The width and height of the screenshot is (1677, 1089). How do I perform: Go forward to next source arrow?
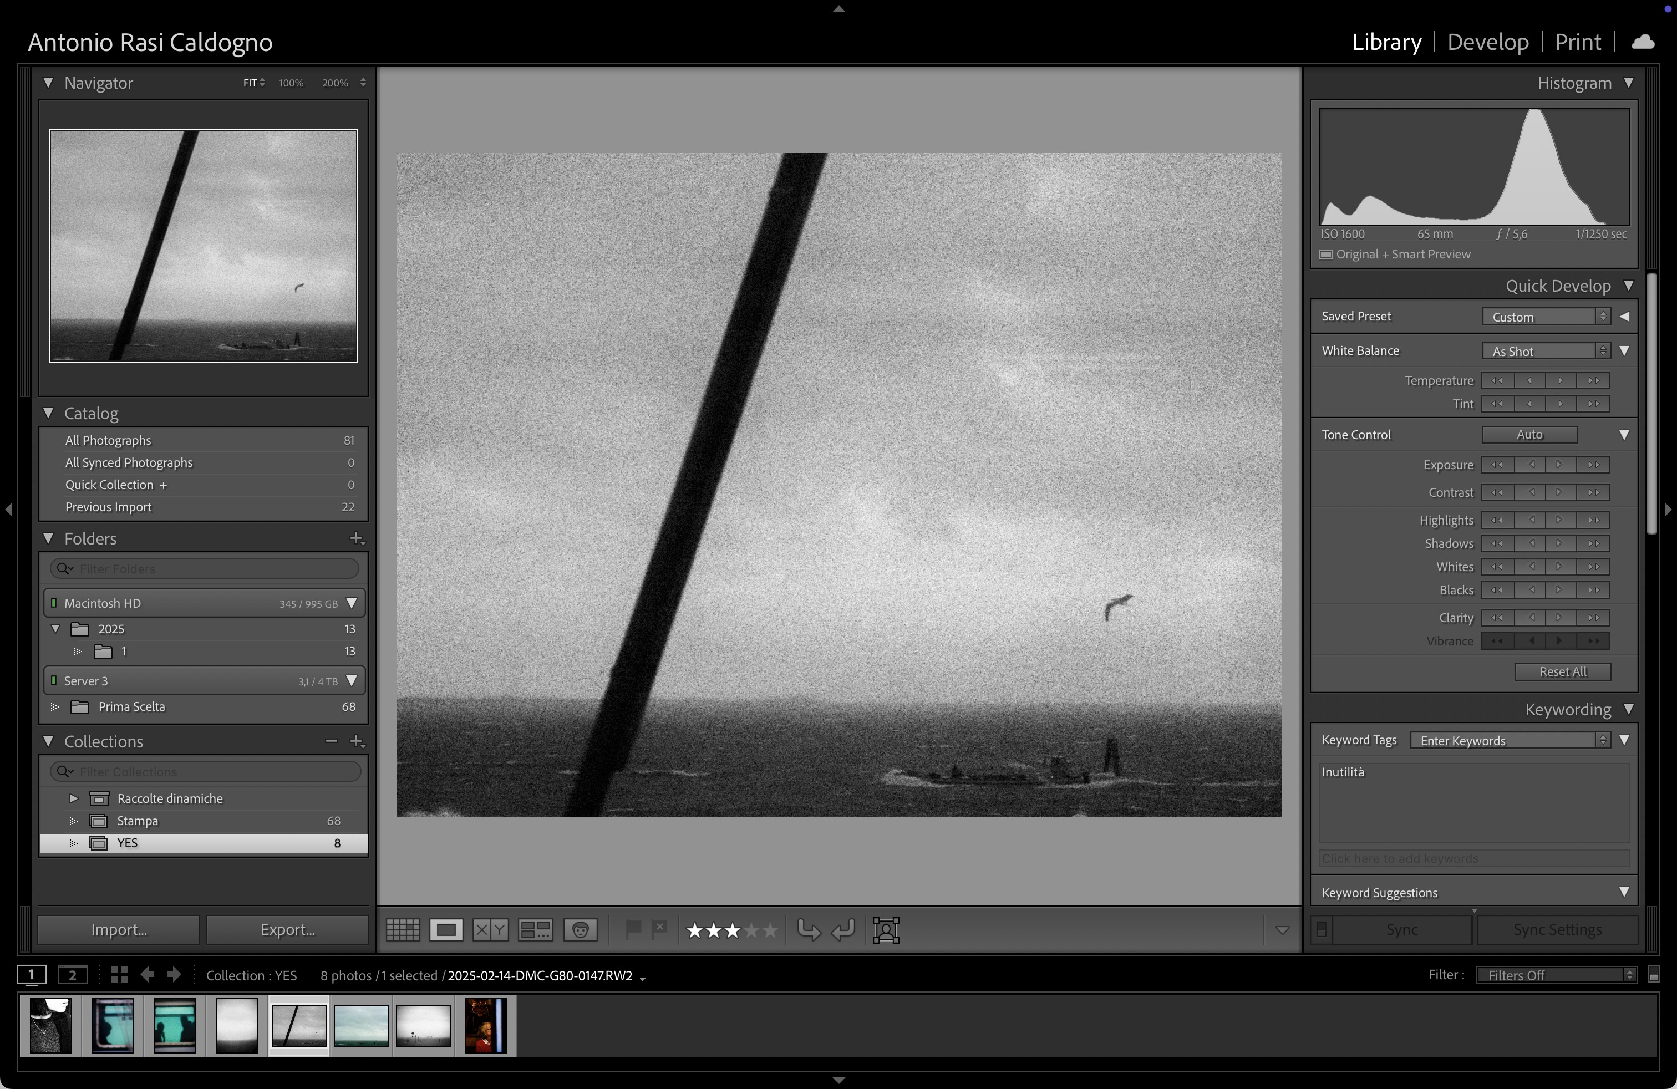(x=174, y=975)
